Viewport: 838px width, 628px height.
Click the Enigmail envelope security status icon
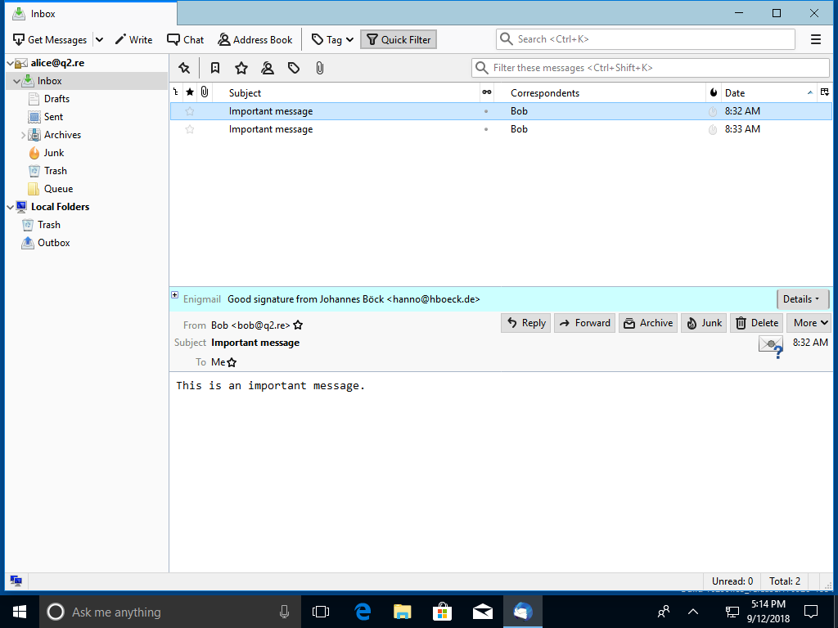point(770,347)
